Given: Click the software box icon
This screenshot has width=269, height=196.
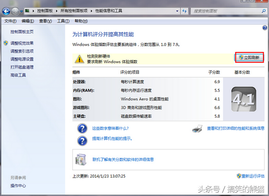Looking at the screenshot, I should click(81, 160).
